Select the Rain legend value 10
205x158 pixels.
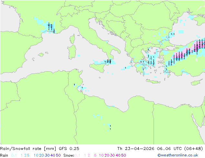[36, 155]
